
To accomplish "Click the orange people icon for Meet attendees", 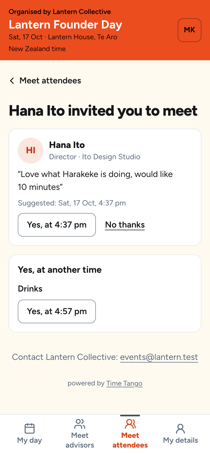I will pos(130,424).
